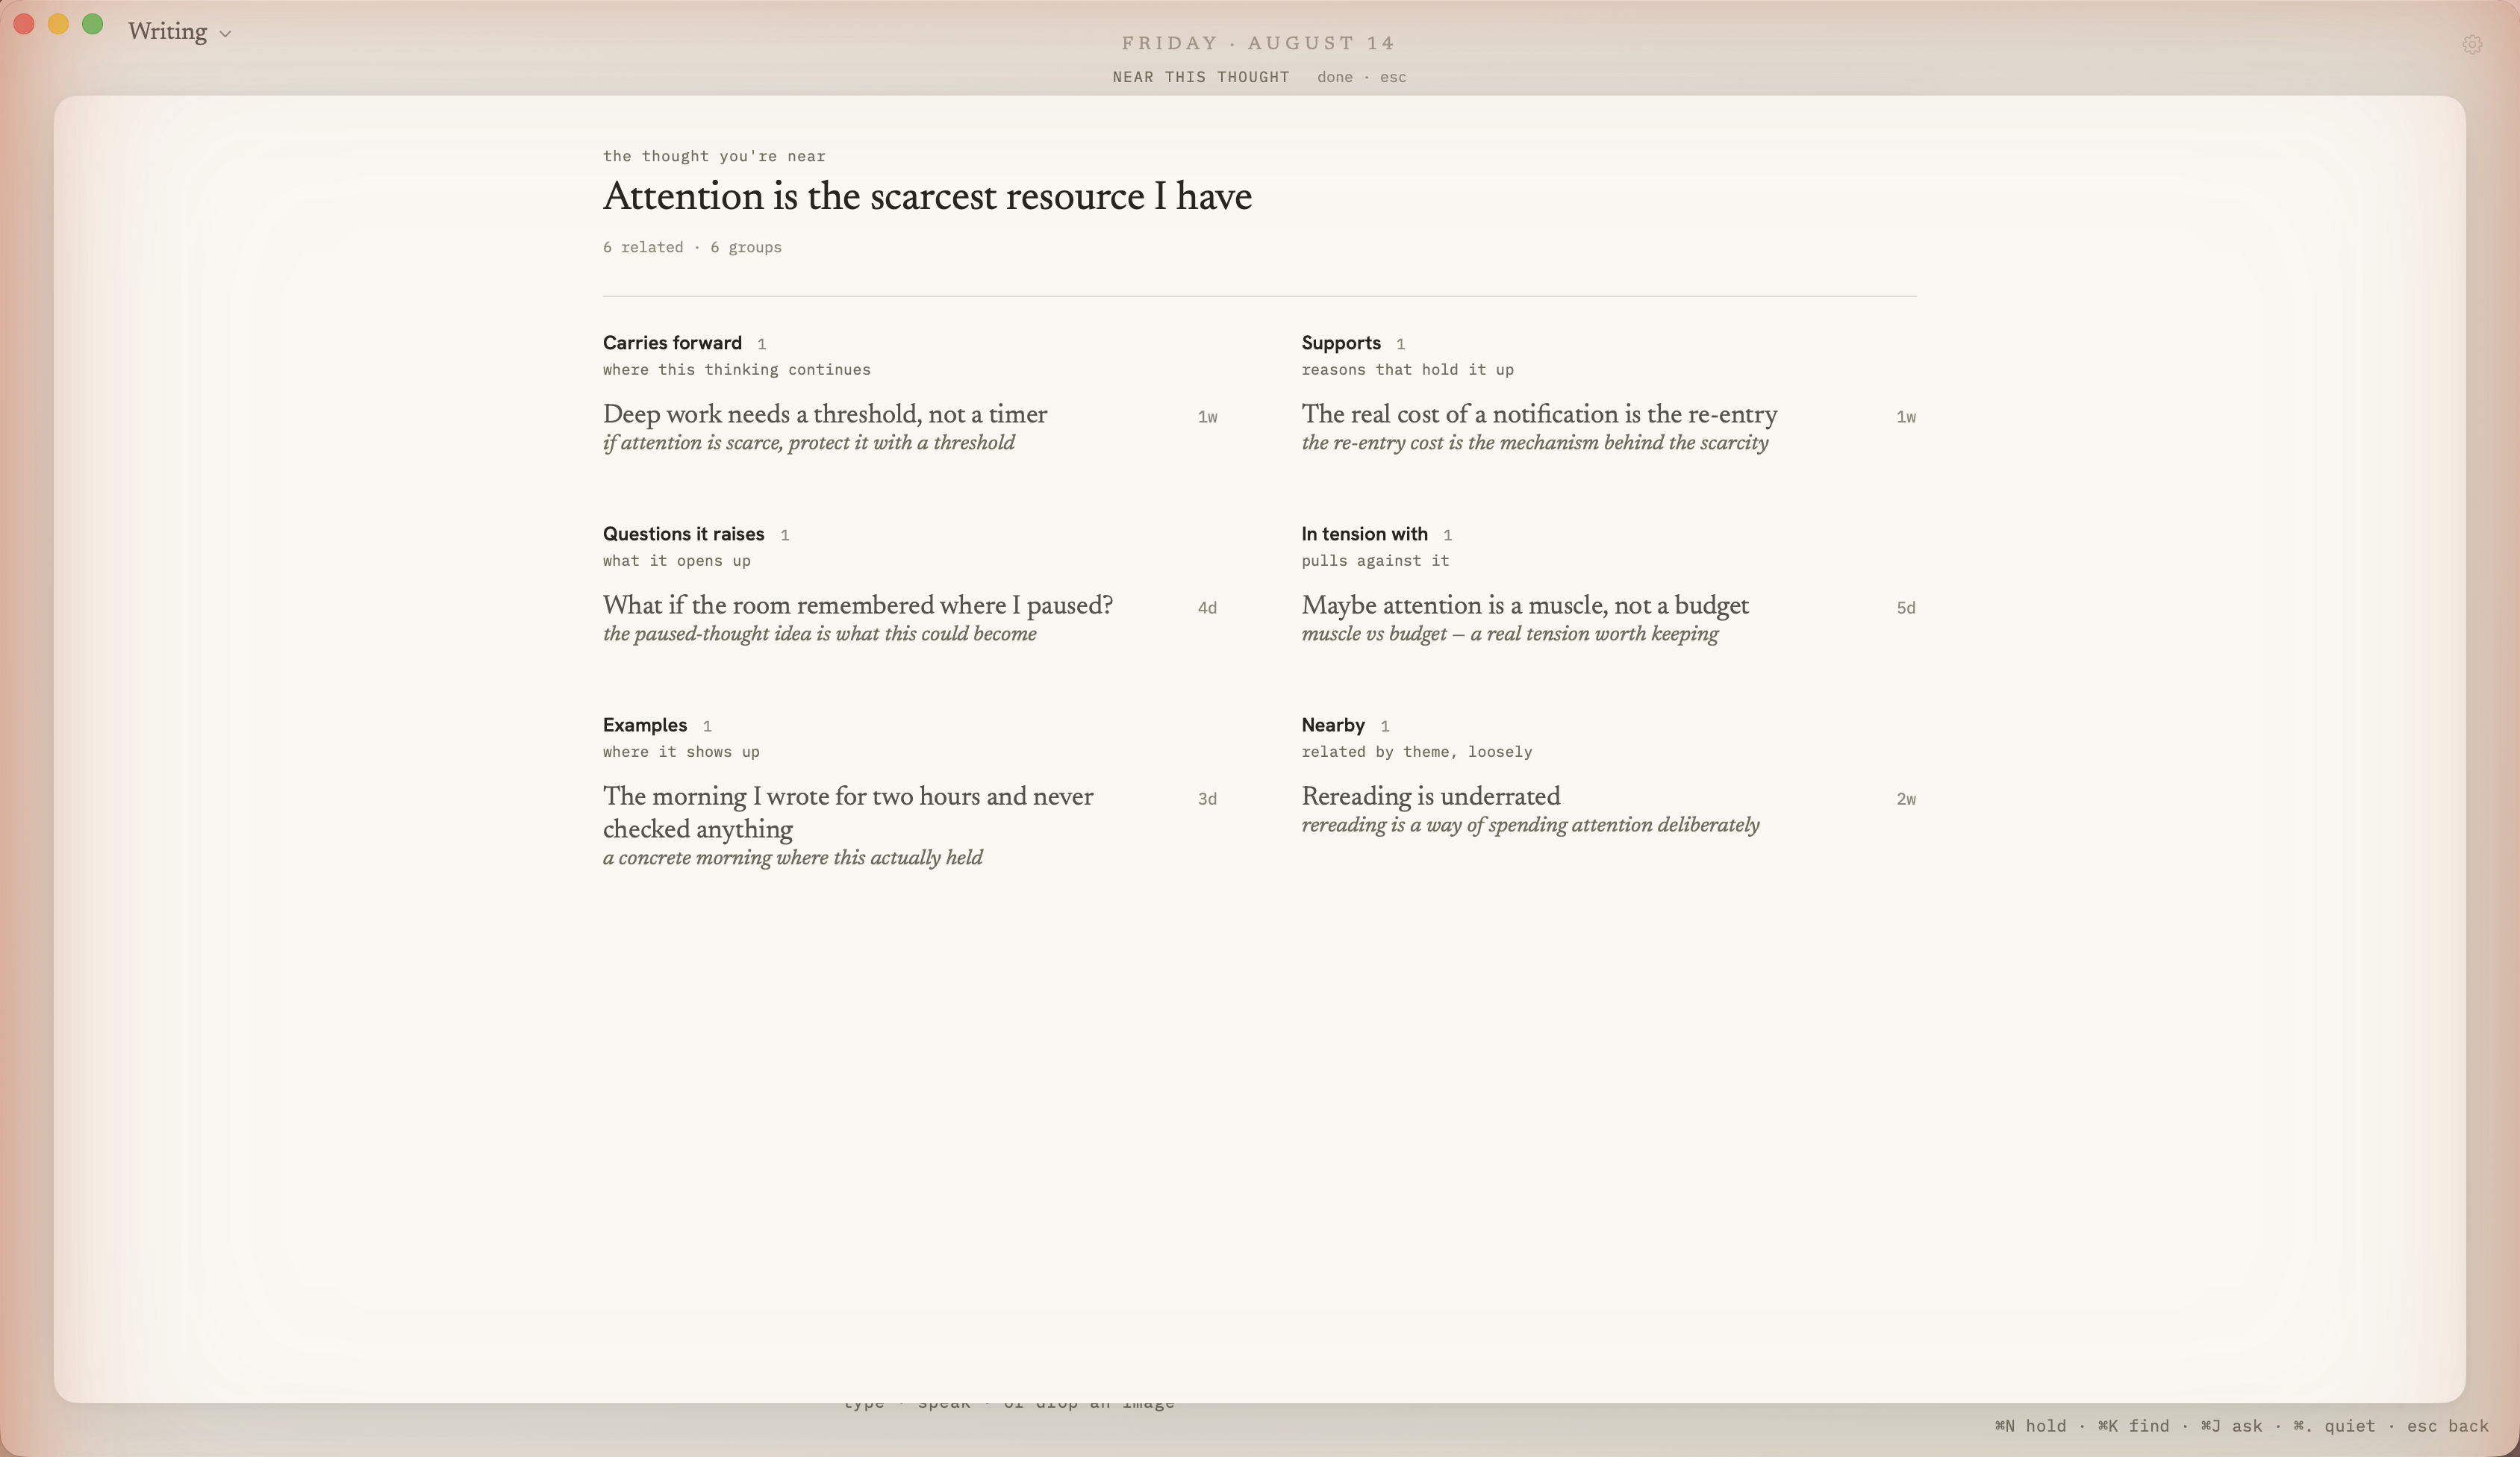Open 'The morning I wrote for two hours' thought
Screen dimensions: 2520x1457
point(848,812)
